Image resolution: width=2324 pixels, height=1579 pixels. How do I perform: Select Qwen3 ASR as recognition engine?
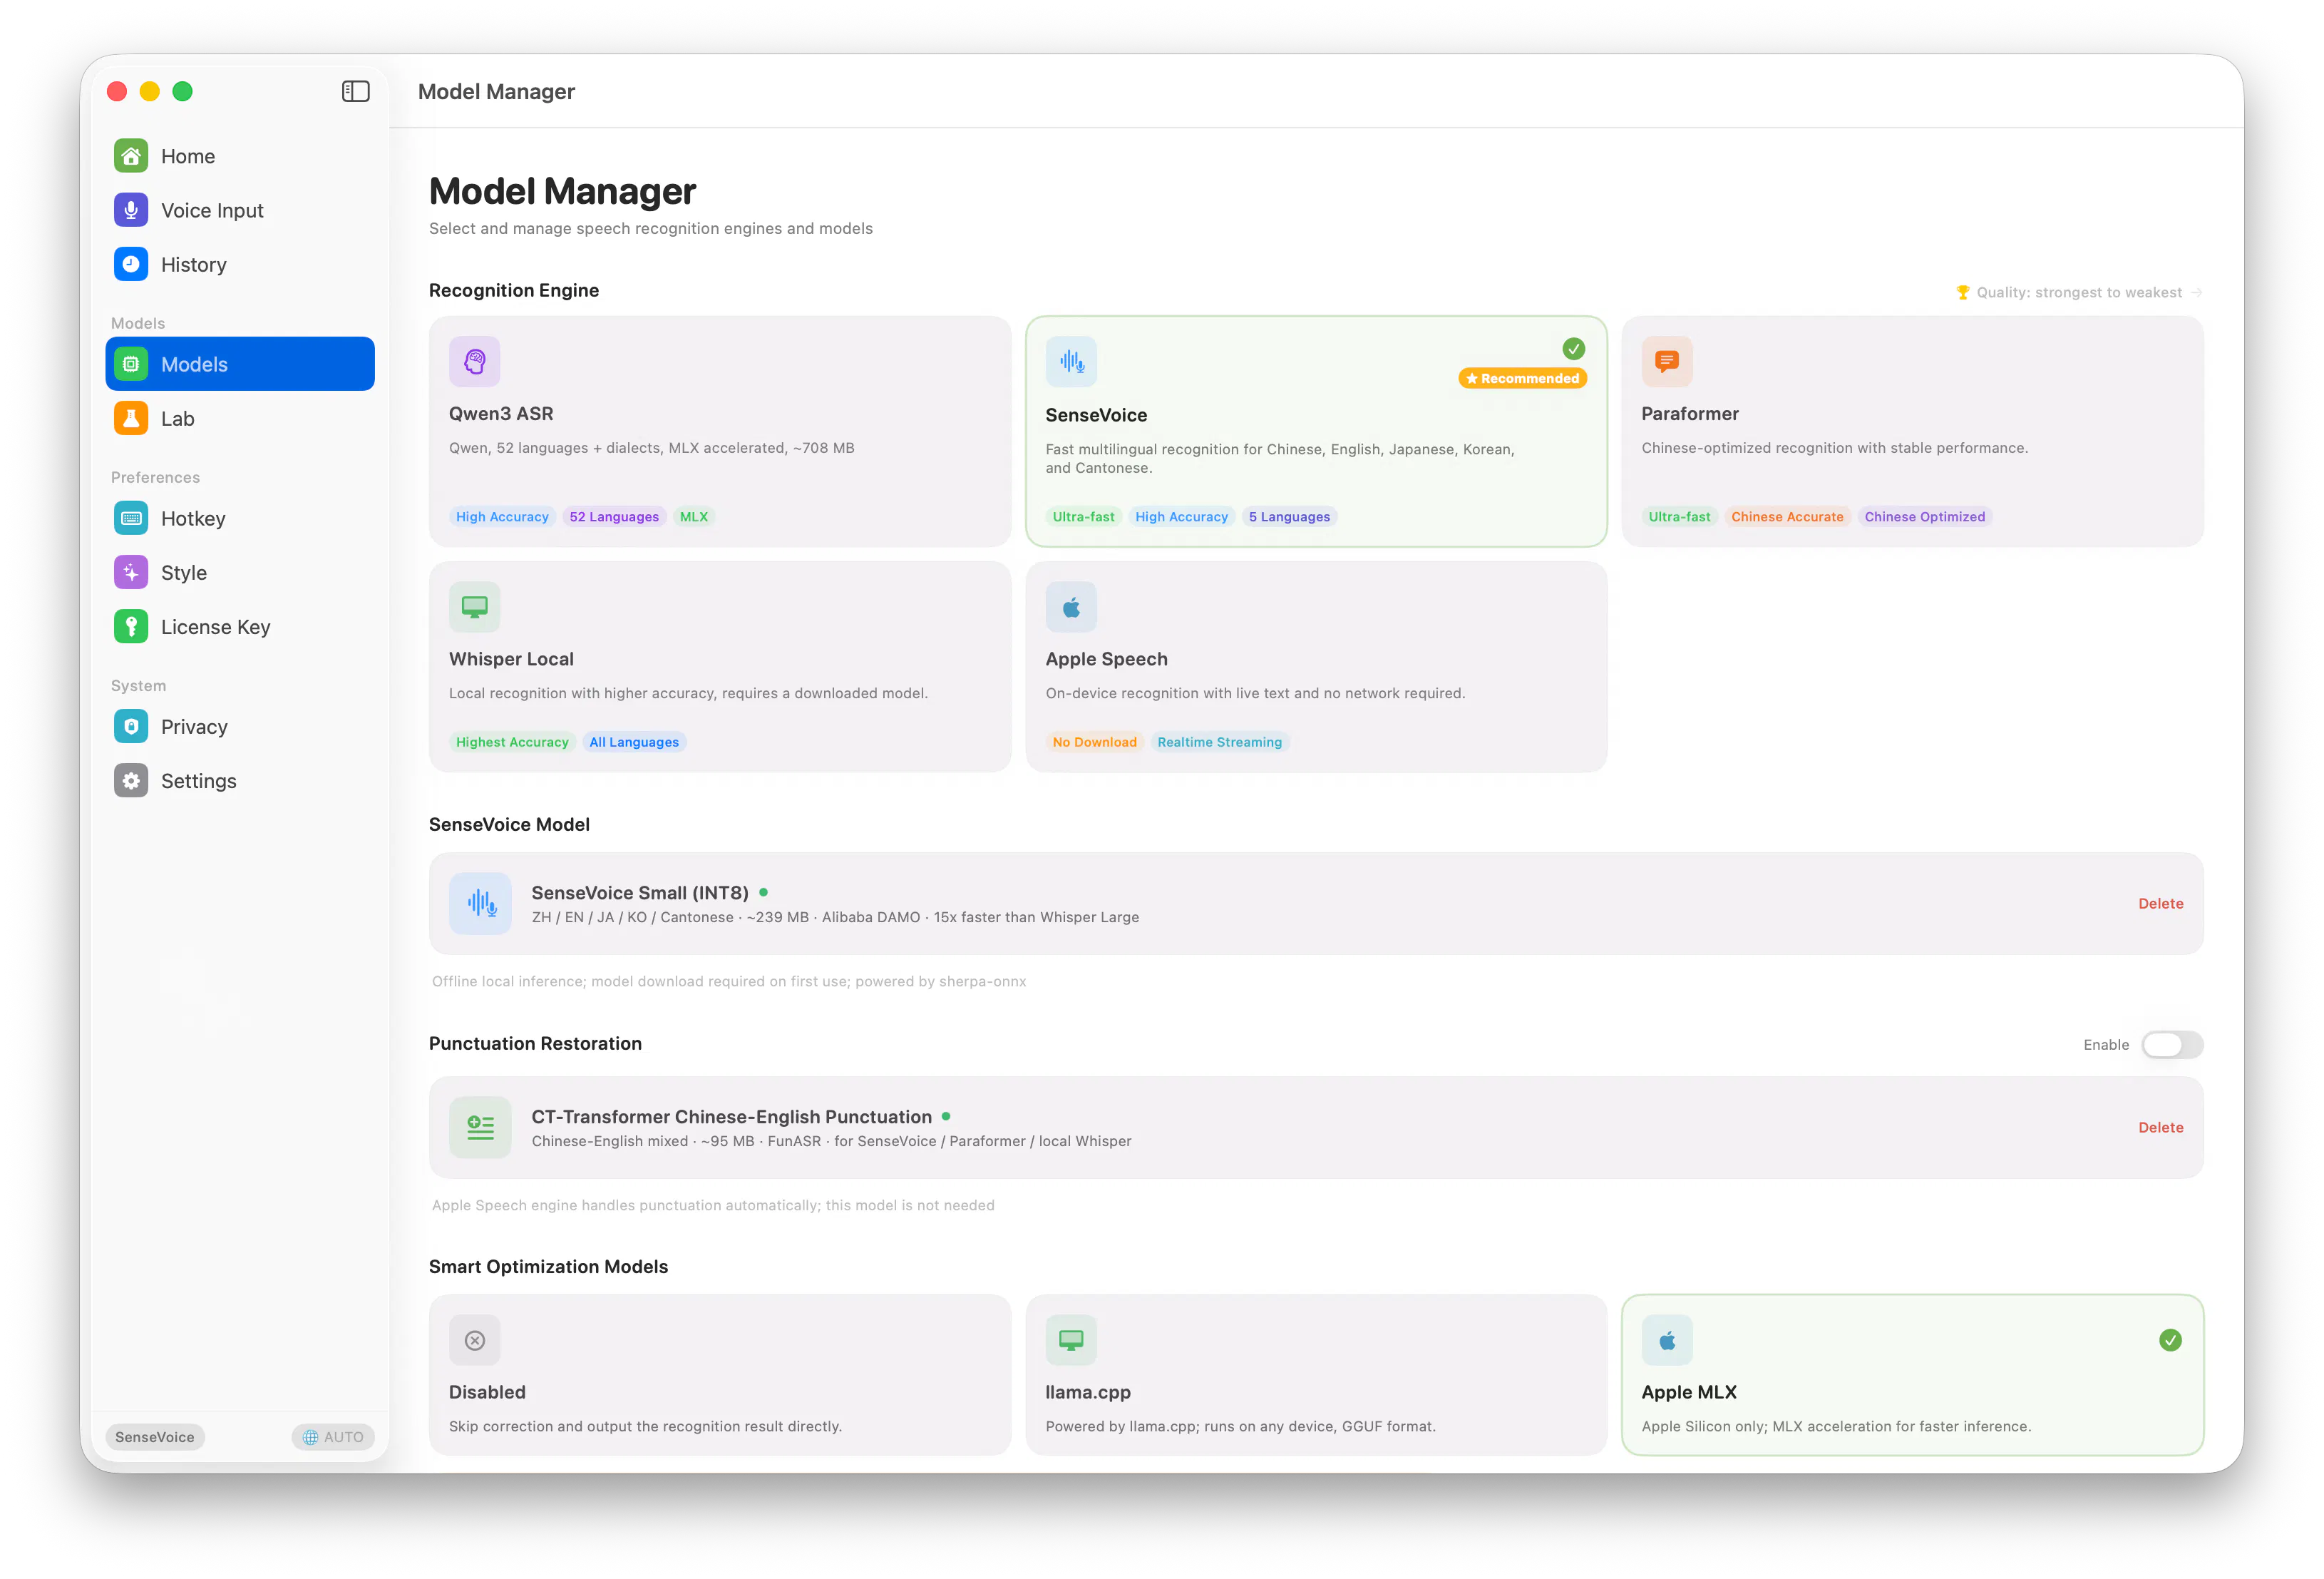click(720, 431)
